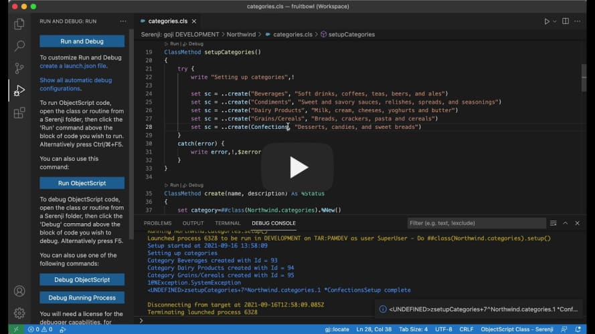This screenshot has width=595, height=334.
Task: Click the Northwind breadcrumb
Action: [241, 35]
